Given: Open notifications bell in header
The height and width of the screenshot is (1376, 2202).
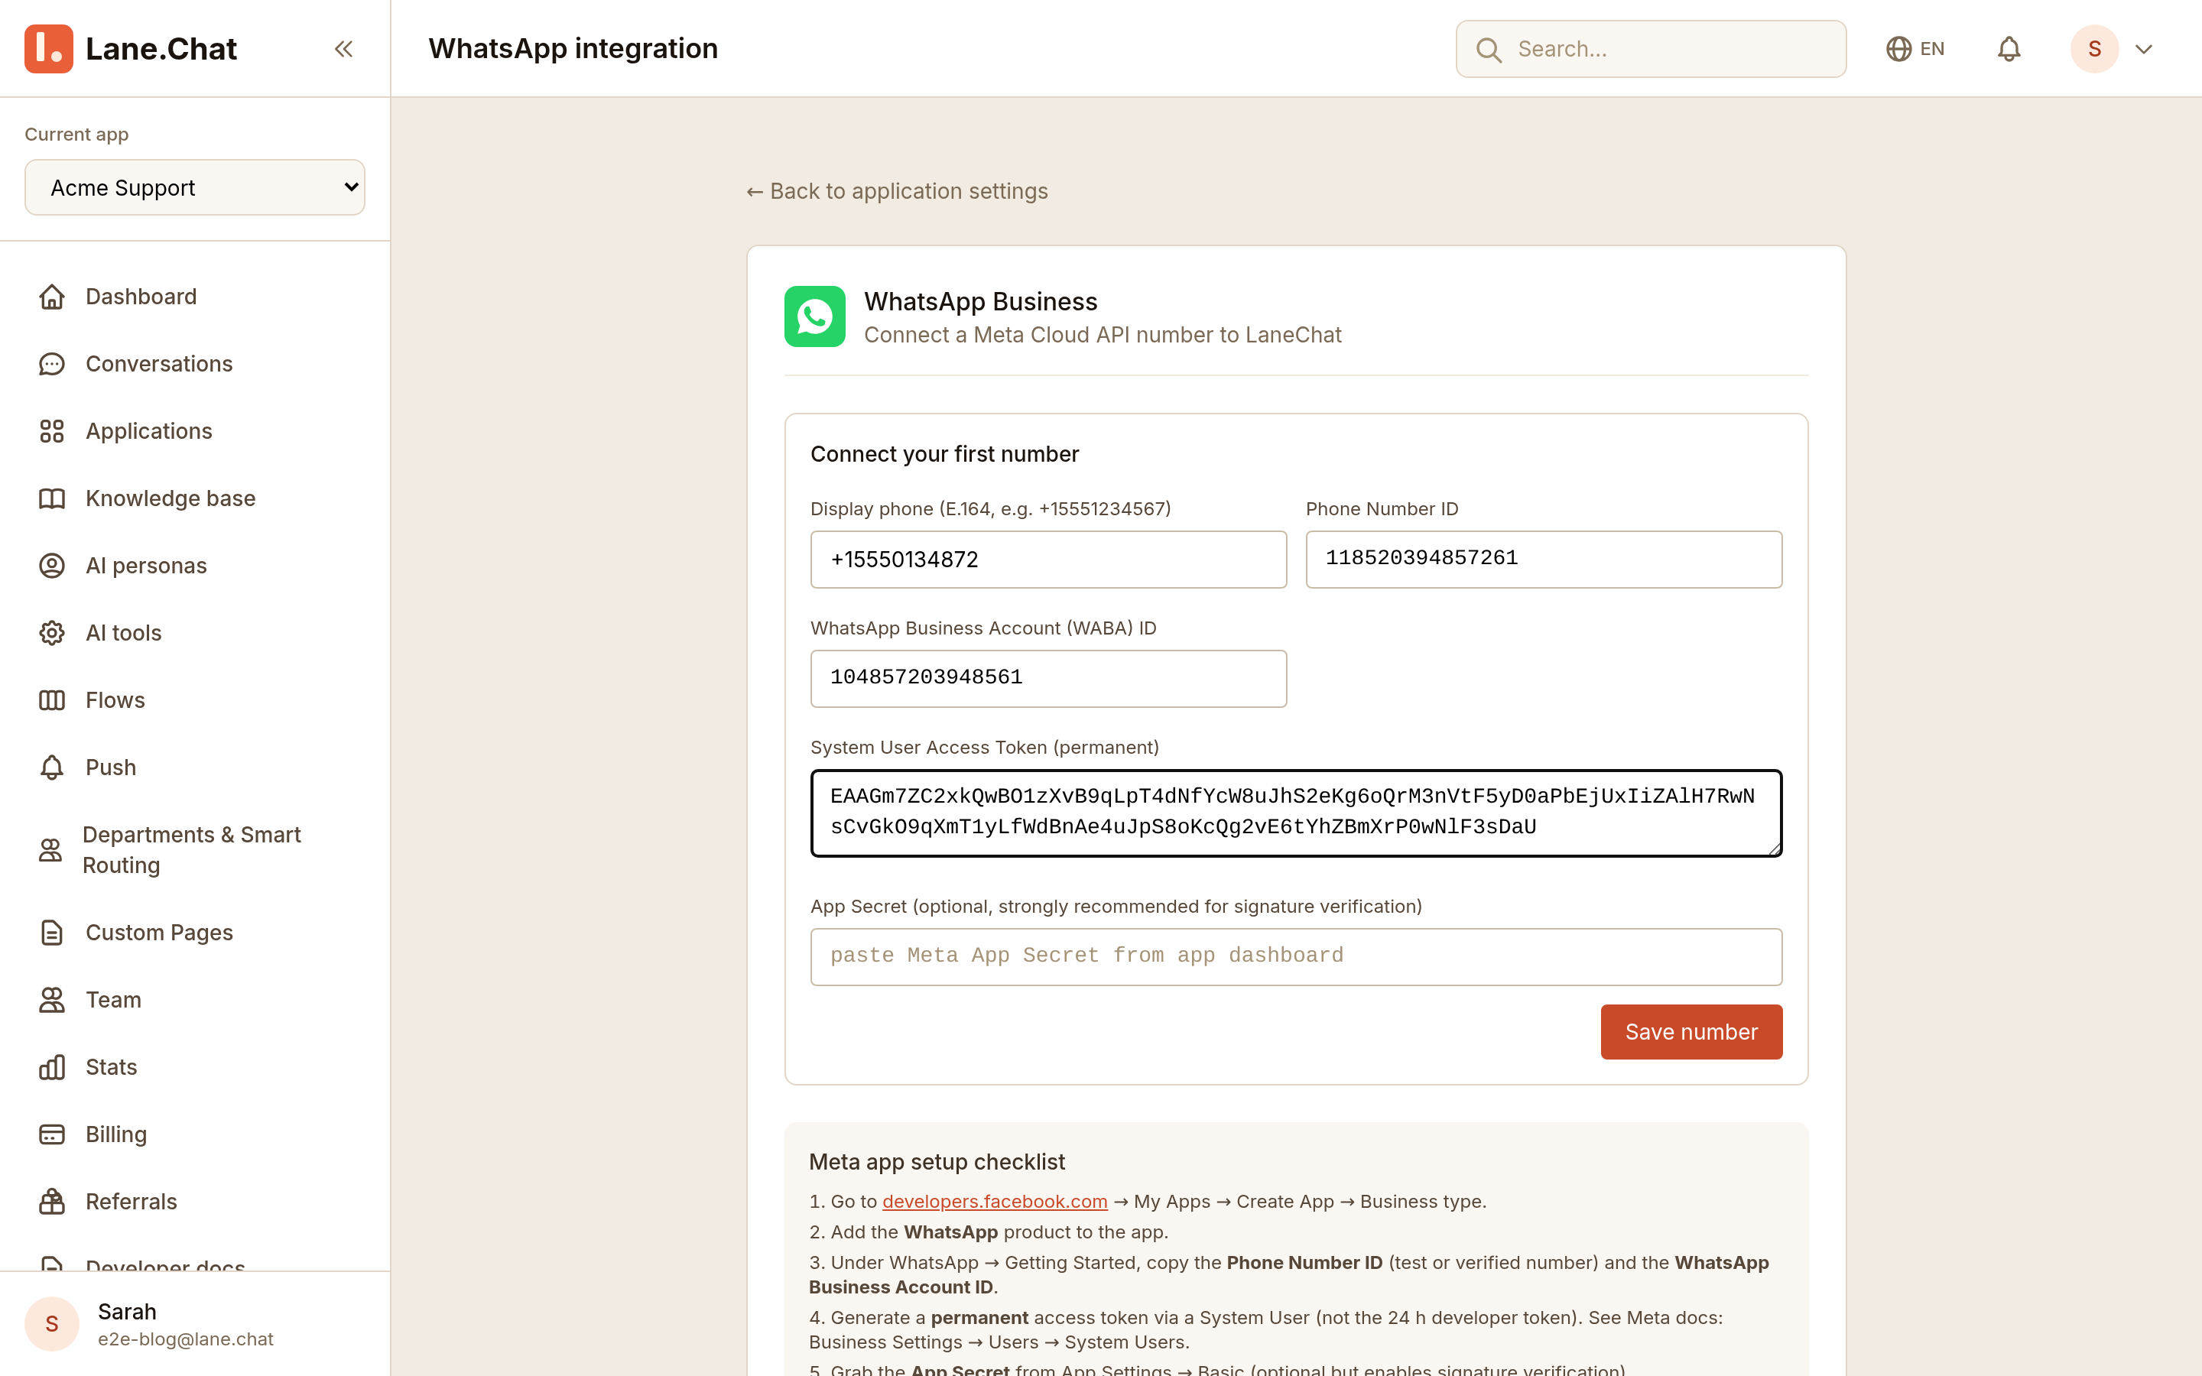Looking at the screenshot, I should click(x=2009, y=49).
